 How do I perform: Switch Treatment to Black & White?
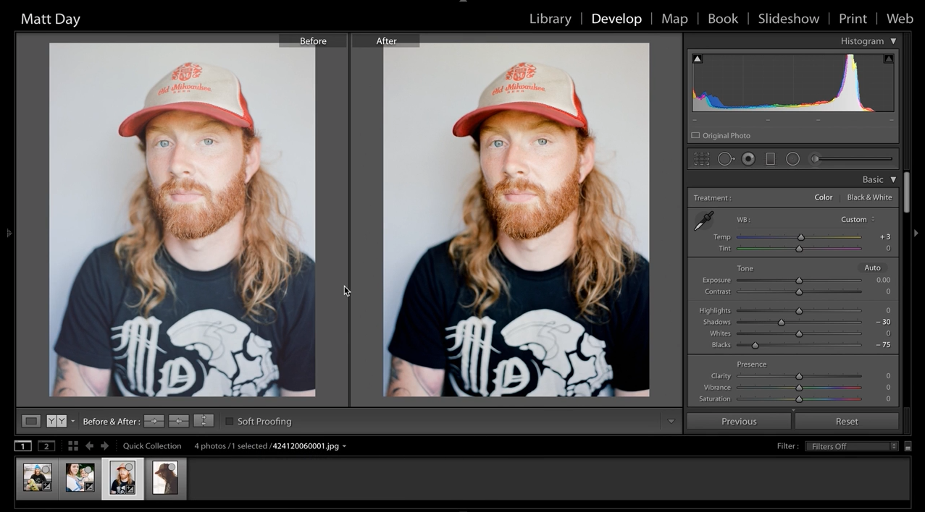[869, 197]
